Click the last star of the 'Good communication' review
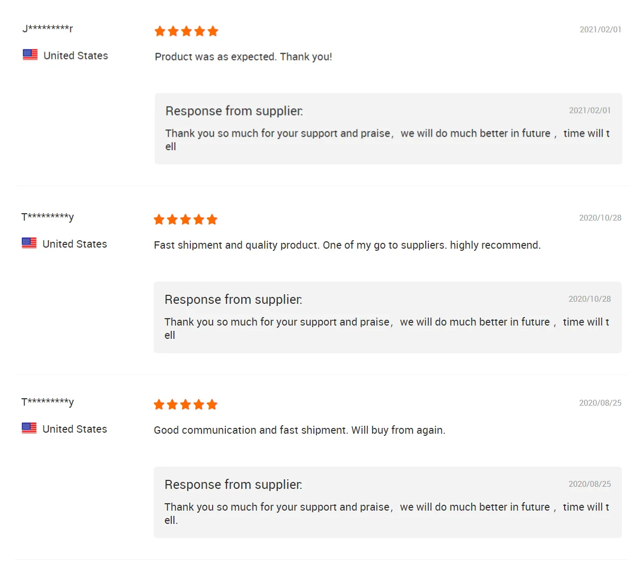 [x=212, y=405]
